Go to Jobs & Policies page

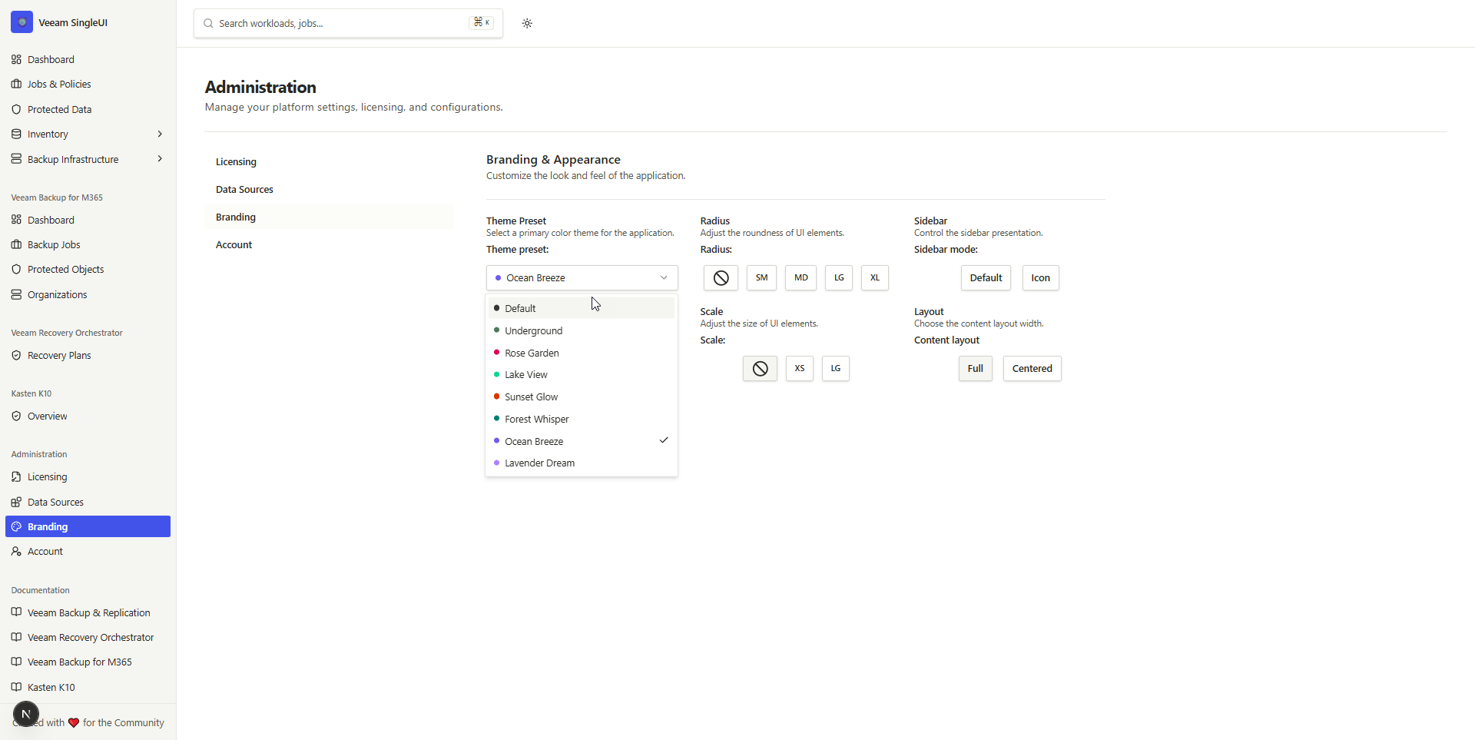[88, 84]
